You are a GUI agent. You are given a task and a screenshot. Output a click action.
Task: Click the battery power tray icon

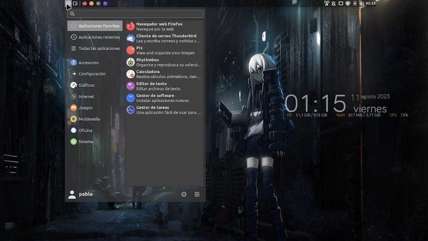pyautogui.click(x=355, y=3)
